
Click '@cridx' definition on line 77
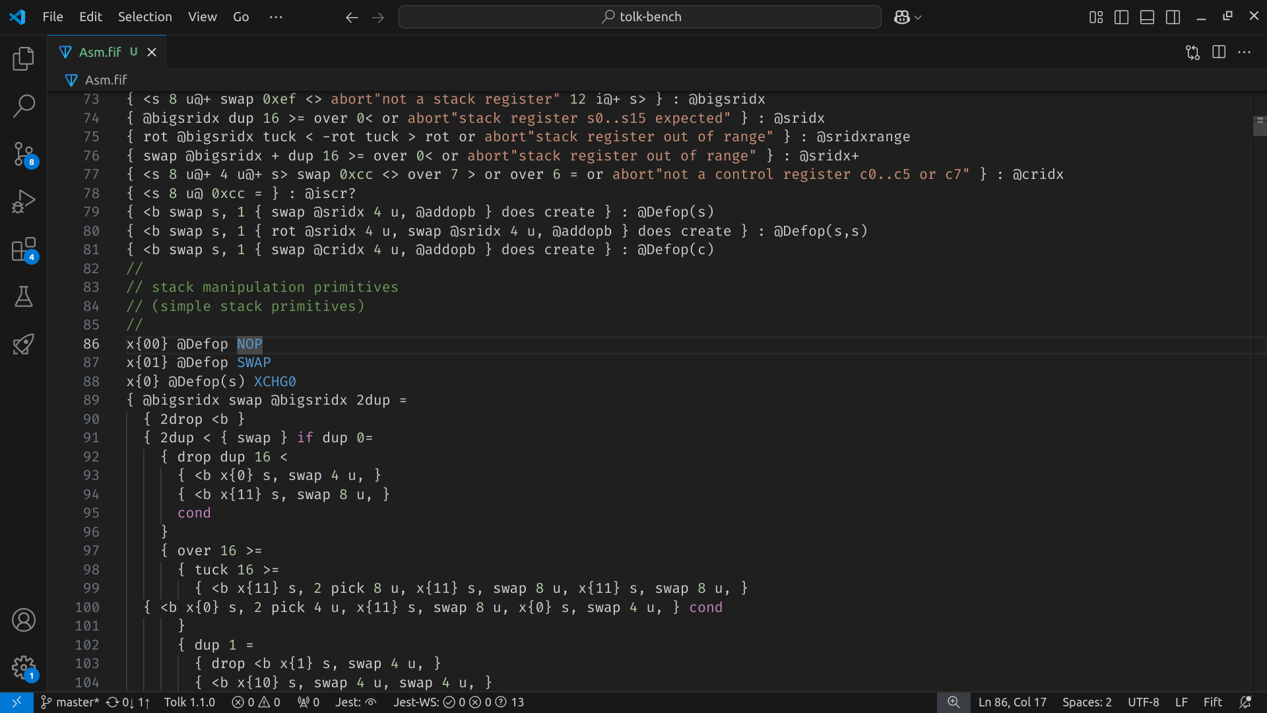click(x=1038, y=174)
